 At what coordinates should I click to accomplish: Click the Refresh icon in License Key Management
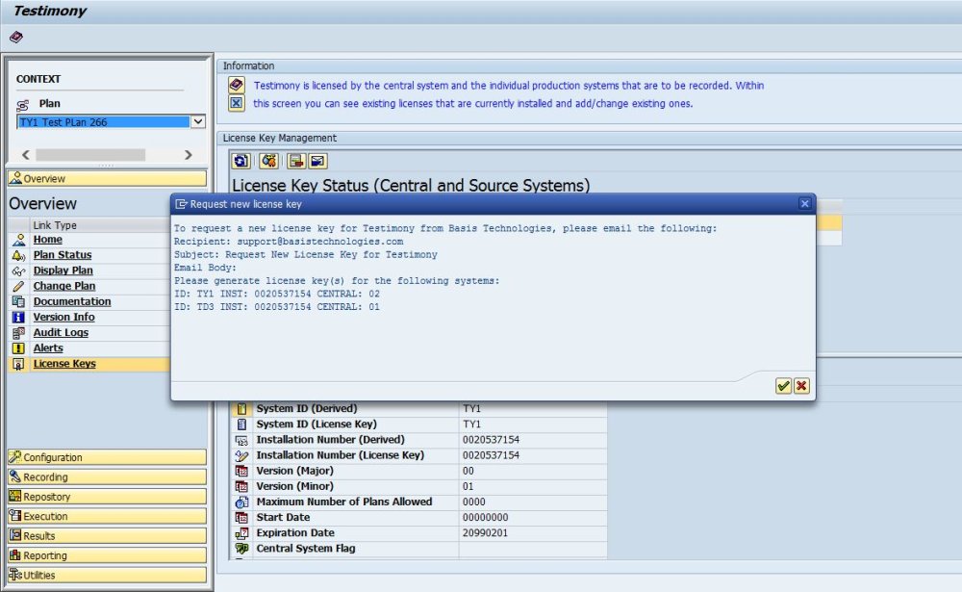[x=240, y=161]
